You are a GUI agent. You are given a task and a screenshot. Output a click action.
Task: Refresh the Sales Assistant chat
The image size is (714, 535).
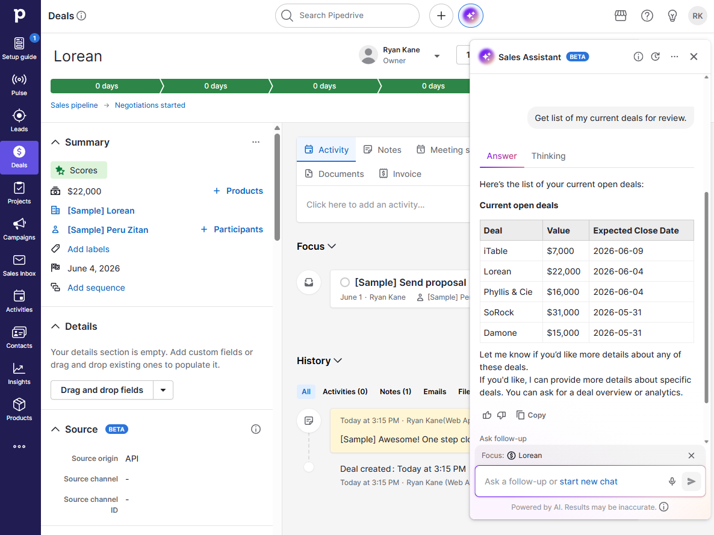[x=655, y=57]
